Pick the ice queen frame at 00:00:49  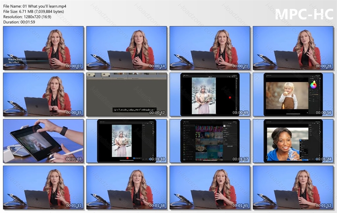210,95
